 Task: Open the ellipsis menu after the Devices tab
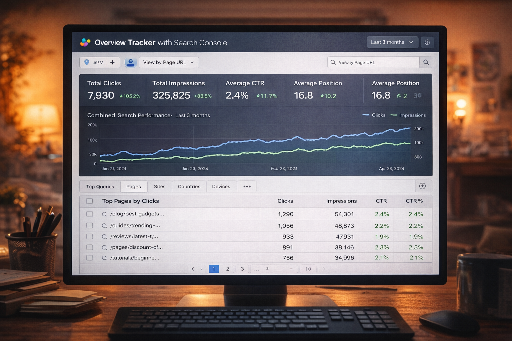point(247,186)
